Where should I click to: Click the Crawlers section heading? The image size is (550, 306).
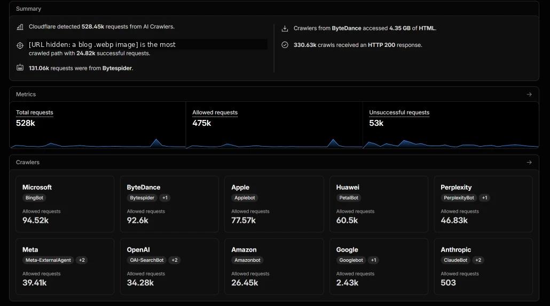click(x=28, y=162)
